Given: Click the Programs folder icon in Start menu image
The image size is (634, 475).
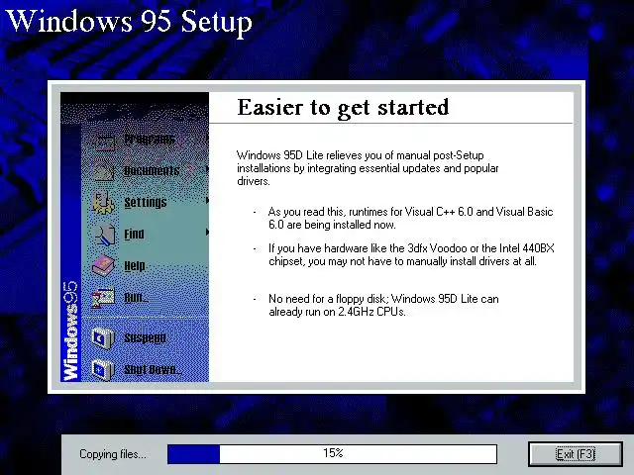Looking at the screenshot, I should pos(105,142).
